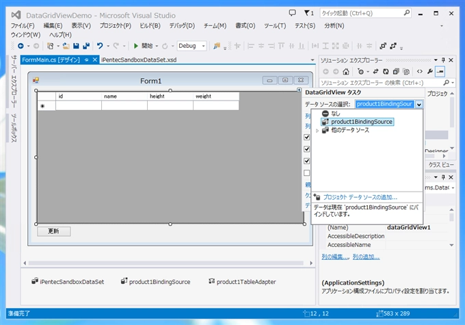The height and width of the screenshot is (325, 465).
Task: Toggle the first checkbox in DataGridView tasks
Action: [x=307, y=137]
